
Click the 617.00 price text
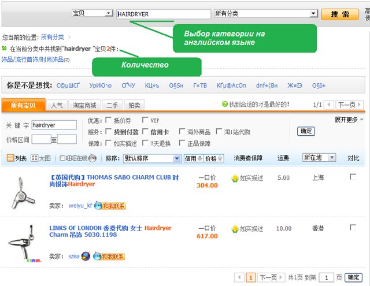tap(207, 236)
